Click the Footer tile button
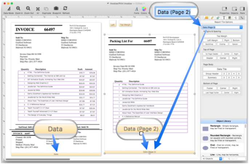Image resolution: width=249 pixels, height=164 pixels. click(x=210, y=88)
